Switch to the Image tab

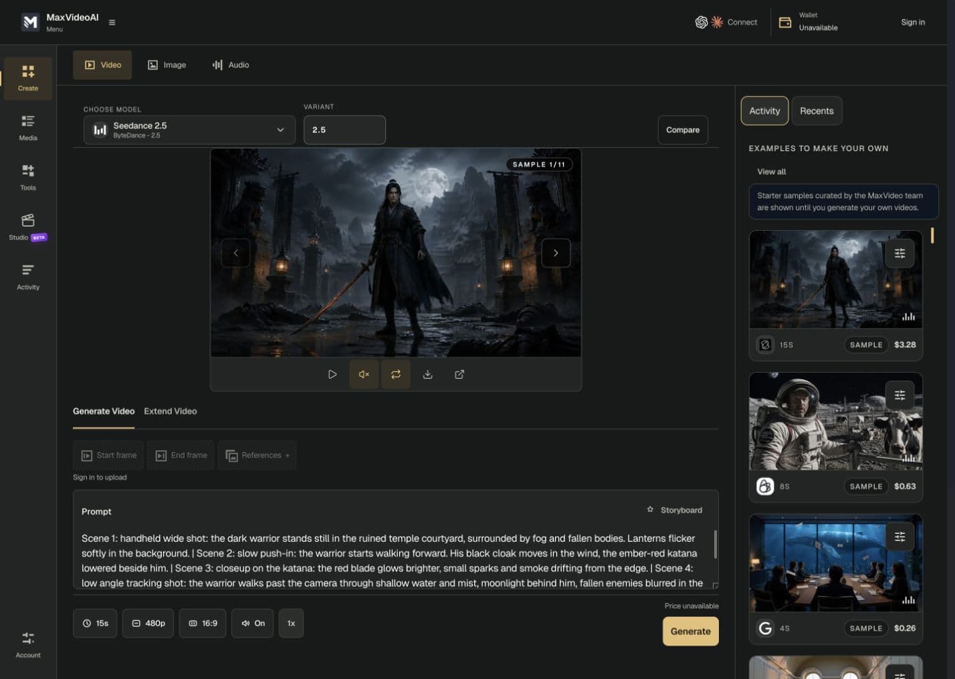tap(167, 65)
